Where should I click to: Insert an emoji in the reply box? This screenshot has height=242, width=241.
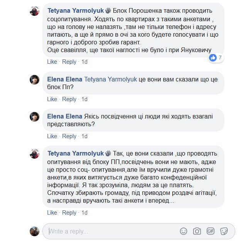coord(184,231)
